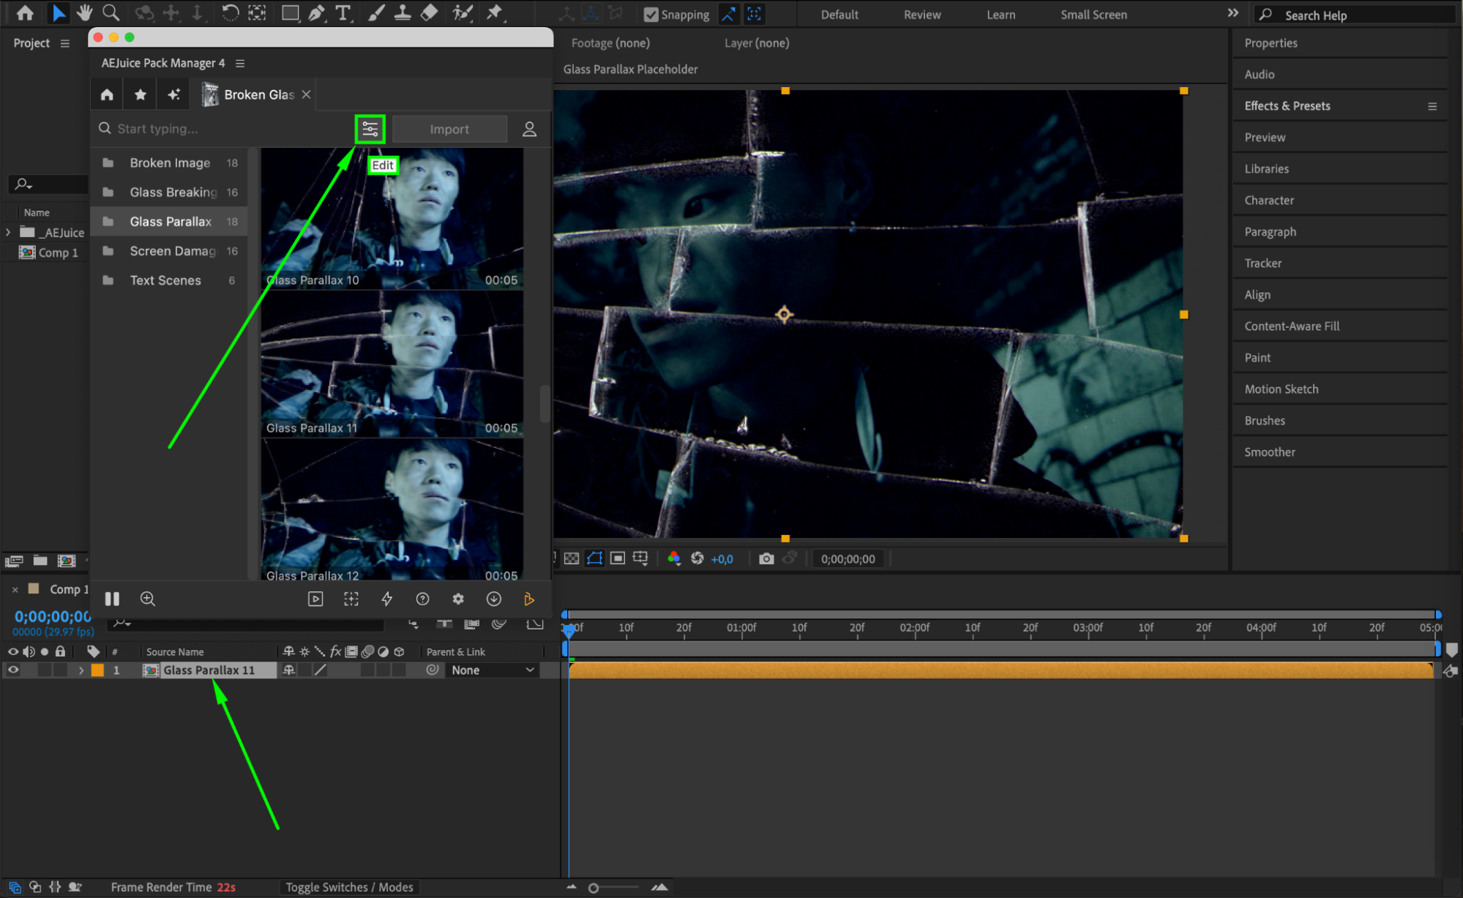
Task: Select the Glass Parallax 10 thumbnail
Action: pyautogui.click(x=392, y=218)
